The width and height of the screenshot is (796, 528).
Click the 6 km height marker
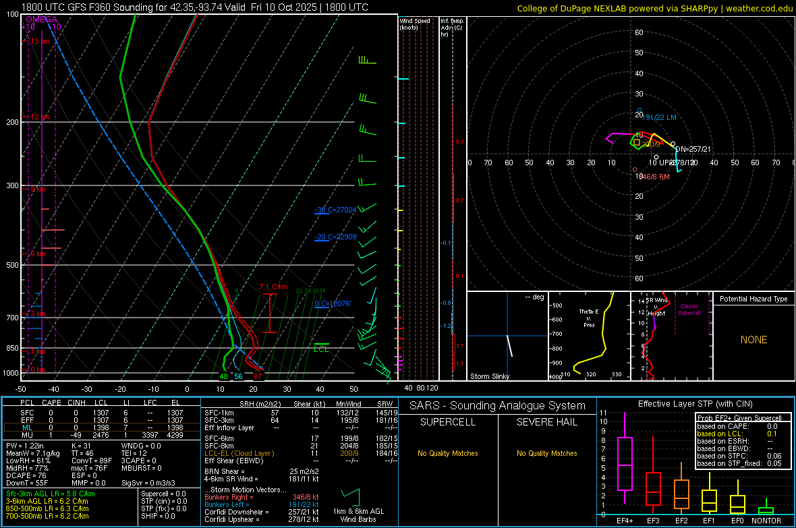click(38, 254)
